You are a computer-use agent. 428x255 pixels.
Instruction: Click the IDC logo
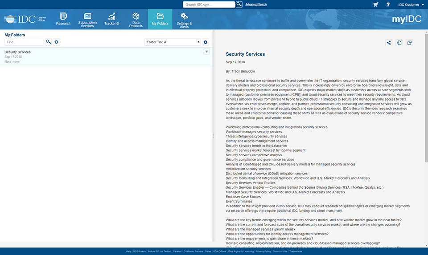click(25, 19)
